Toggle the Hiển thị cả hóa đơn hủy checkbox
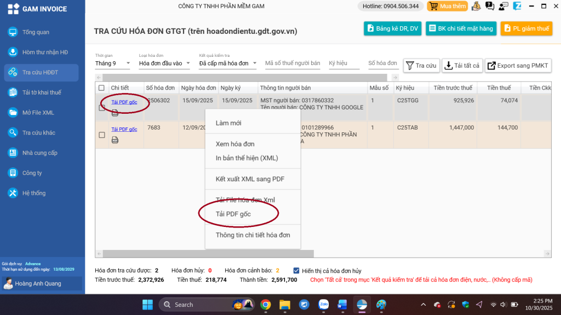Viewport: 561px width, 315px height. point(296,271)
